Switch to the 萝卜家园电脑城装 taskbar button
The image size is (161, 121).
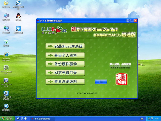tap(43, 119)
